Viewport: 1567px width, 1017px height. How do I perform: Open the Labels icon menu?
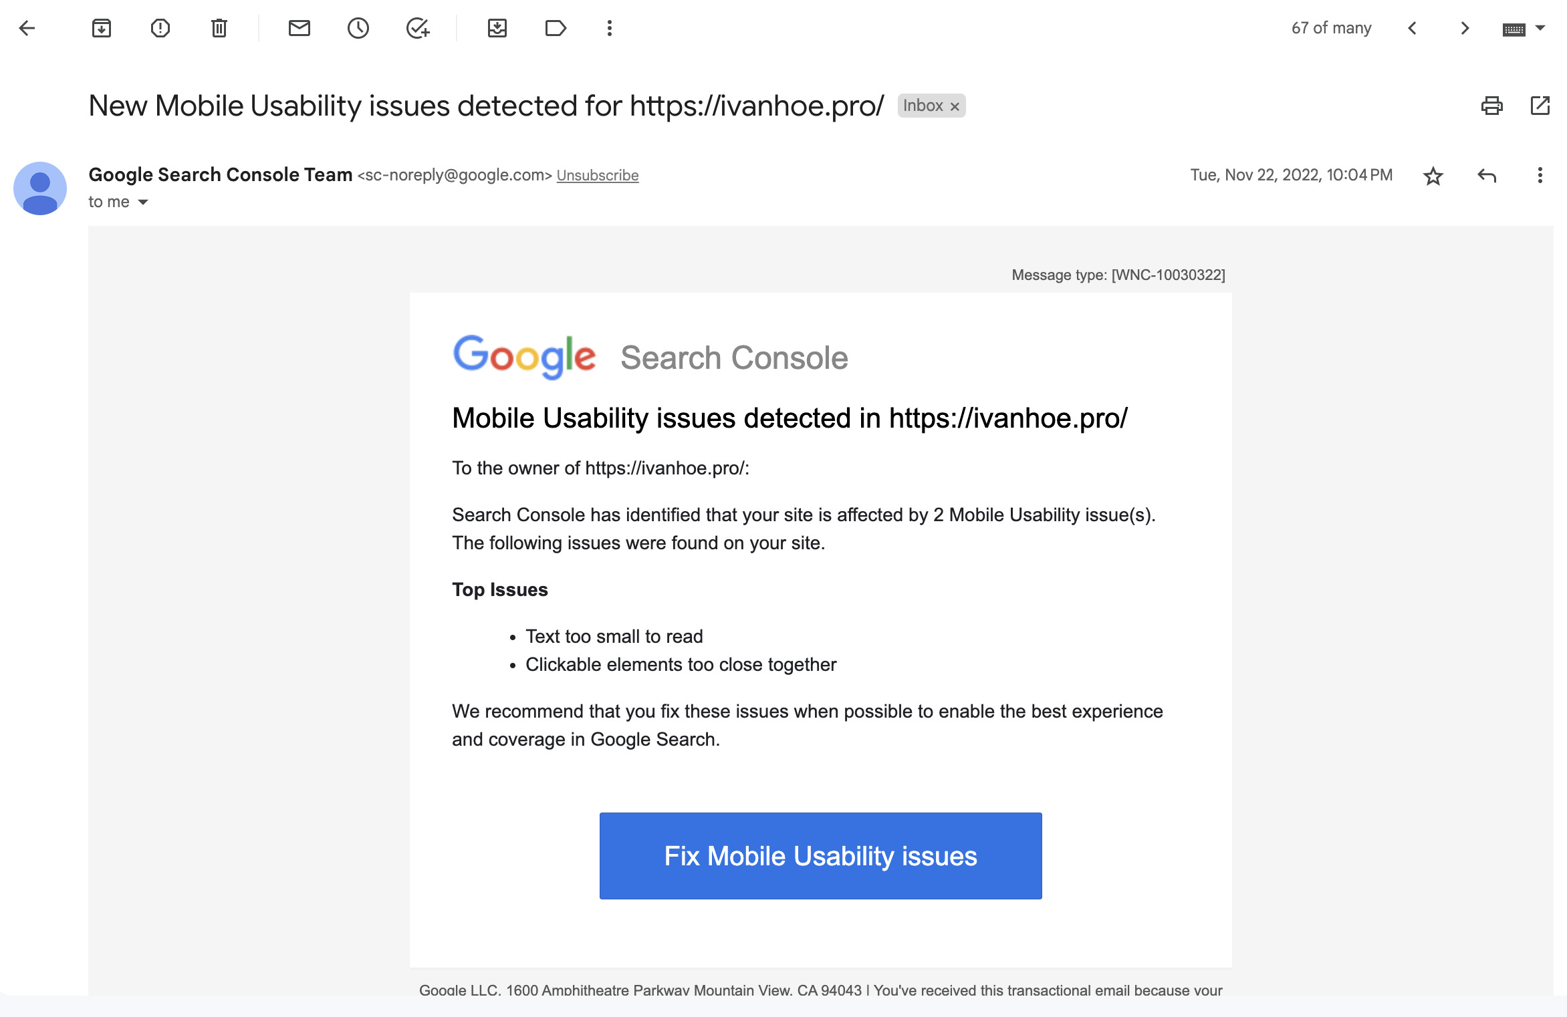point(556,28)
